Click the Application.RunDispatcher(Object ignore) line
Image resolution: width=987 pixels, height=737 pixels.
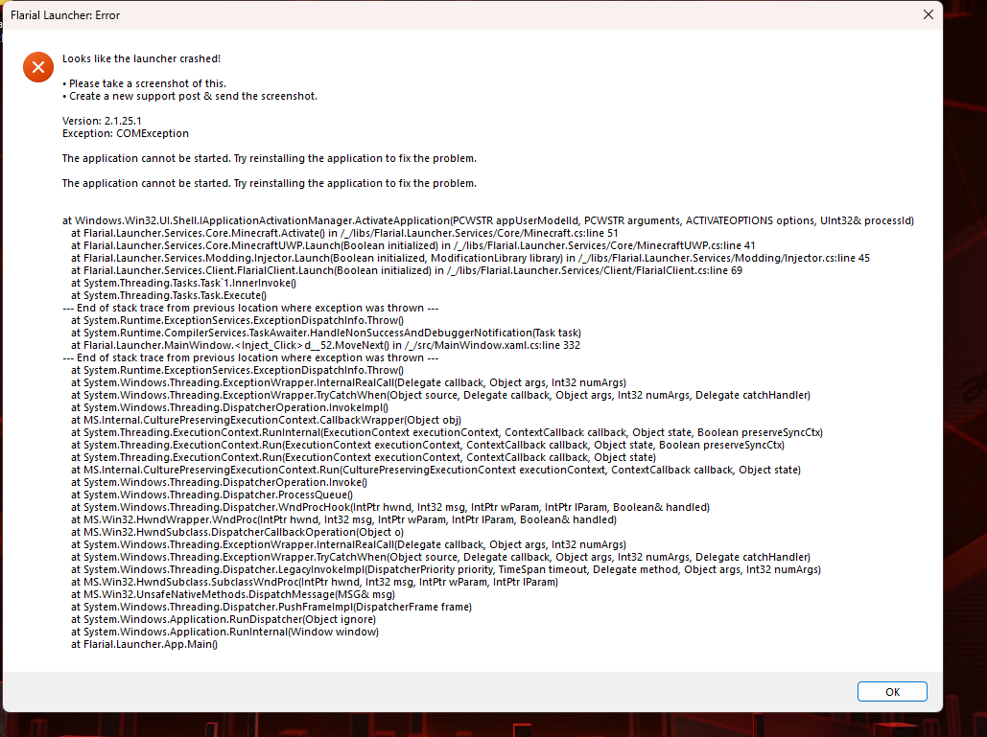point(223,619)
